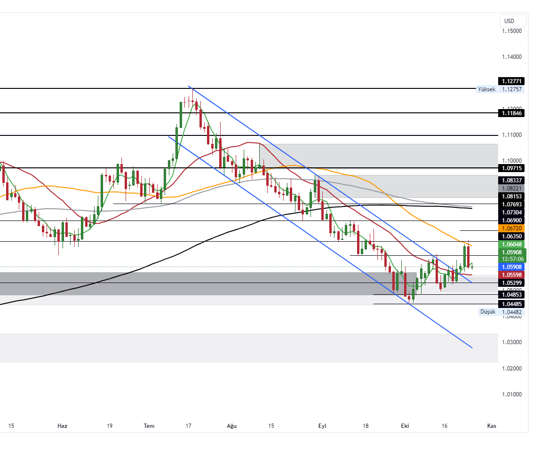The width and height of the screenshot is (533, 449).
Task: Click the dark price label 1.09715
Action: pyautogui.click(x=512, y=168)
